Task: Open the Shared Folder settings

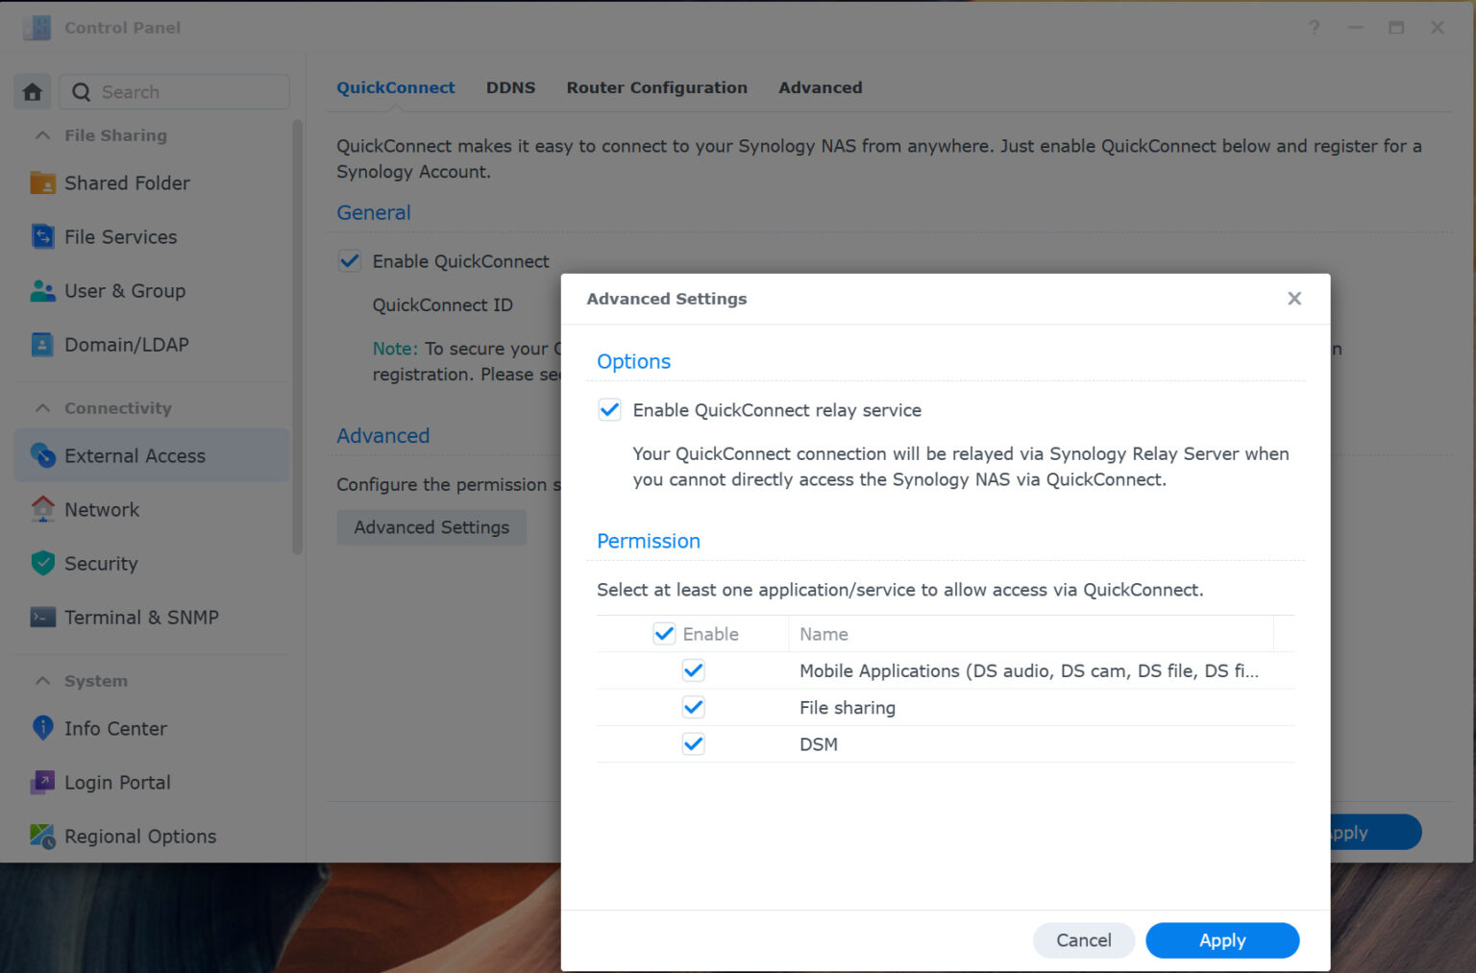Action: [126, 182]
